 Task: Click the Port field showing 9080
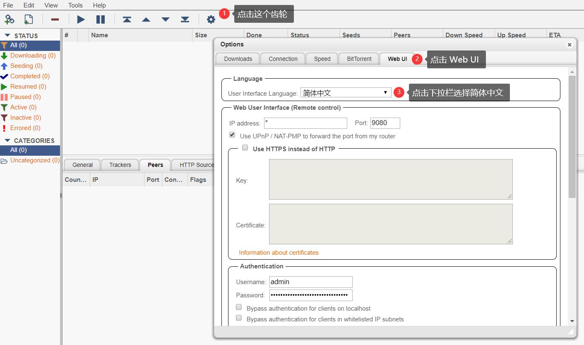(385, 123)
